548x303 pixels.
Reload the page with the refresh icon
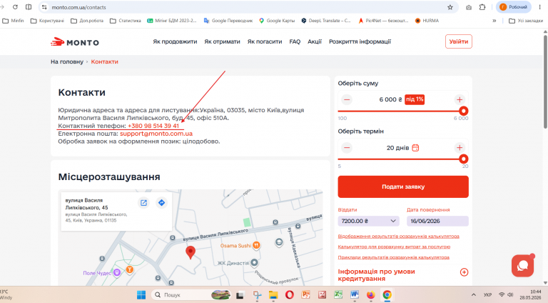(15, 7)
